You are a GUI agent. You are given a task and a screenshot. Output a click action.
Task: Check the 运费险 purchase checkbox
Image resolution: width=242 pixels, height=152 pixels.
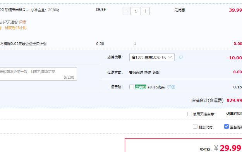tap(132, 87)
